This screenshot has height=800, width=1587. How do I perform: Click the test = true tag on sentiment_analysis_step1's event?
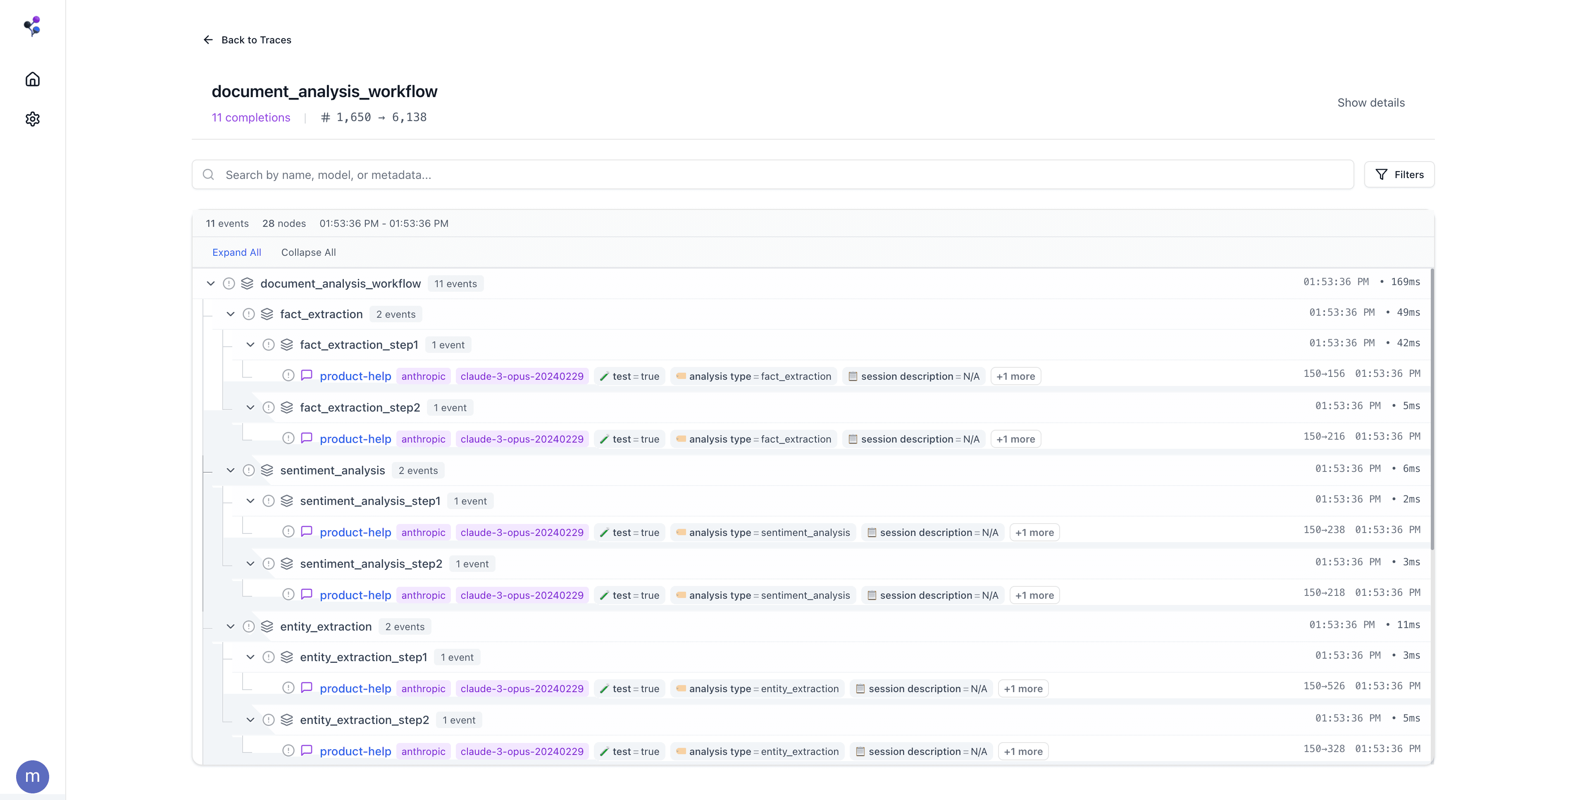pyautogui.click(x=629, y=532)
